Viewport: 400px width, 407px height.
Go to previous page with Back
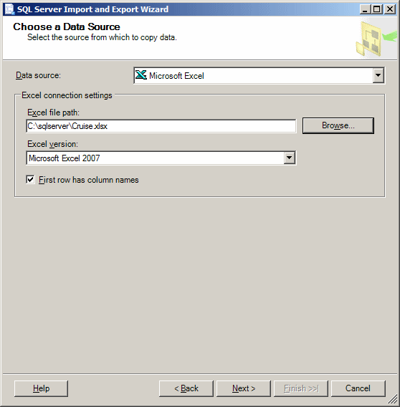(x=186, y=388)
